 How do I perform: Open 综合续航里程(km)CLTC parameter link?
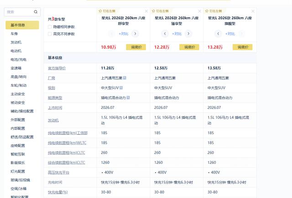[x=67, y=162]
